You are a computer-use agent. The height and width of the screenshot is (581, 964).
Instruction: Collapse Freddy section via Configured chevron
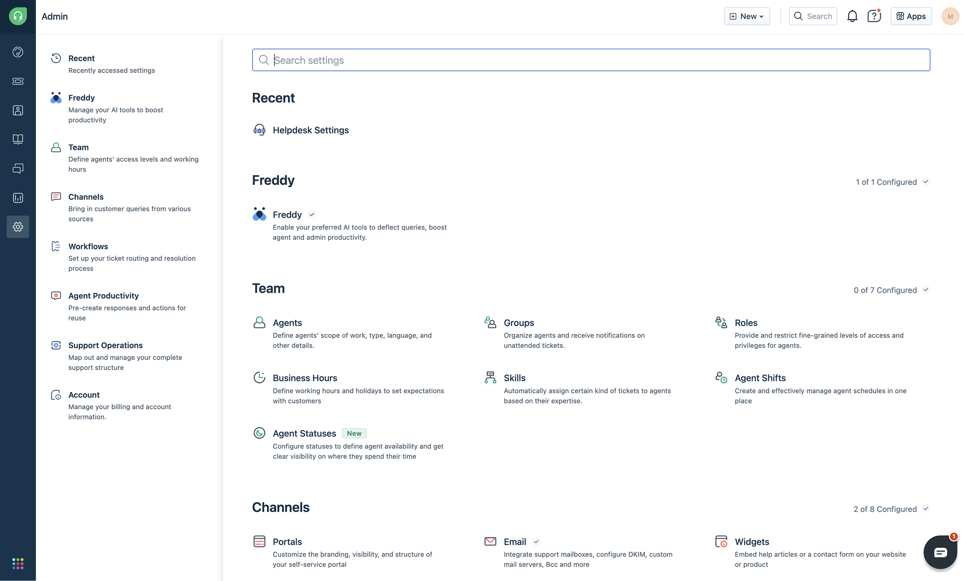(926, 182)
